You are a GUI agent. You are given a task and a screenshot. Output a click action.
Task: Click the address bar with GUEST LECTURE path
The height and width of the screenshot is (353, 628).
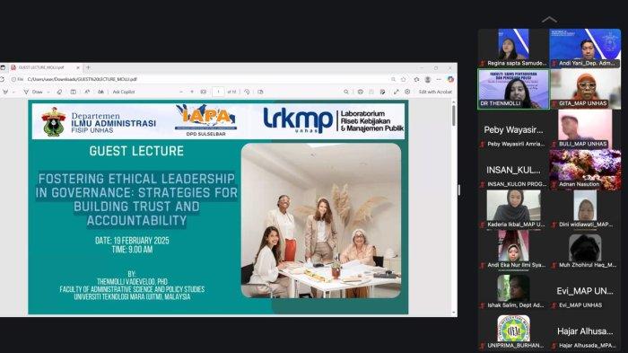[83, 79]
